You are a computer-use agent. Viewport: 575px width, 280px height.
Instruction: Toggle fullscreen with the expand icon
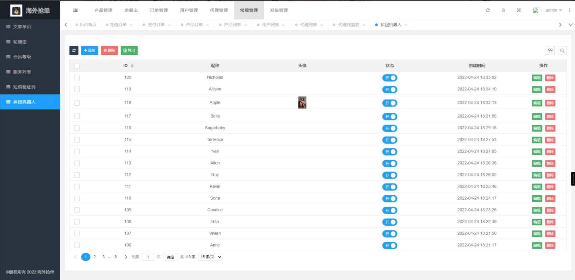(519, 10)
